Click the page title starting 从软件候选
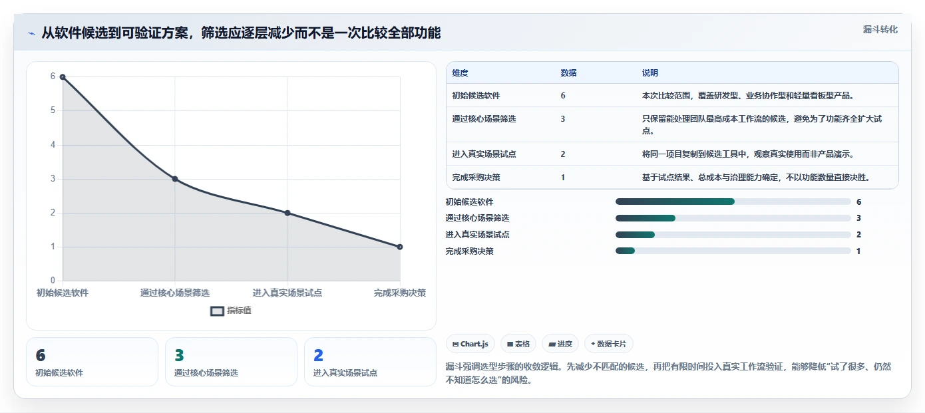Screen dimensions: 925x413 [241, 33]
